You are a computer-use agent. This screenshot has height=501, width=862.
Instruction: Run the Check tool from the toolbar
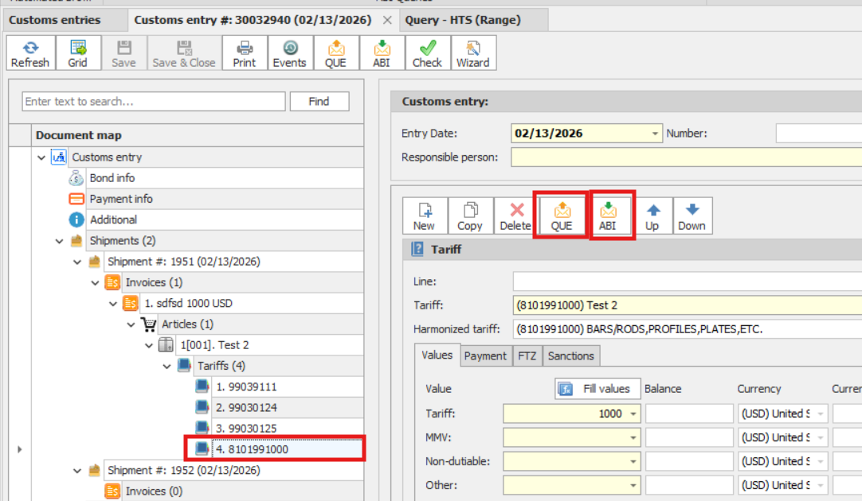[427, 52]
